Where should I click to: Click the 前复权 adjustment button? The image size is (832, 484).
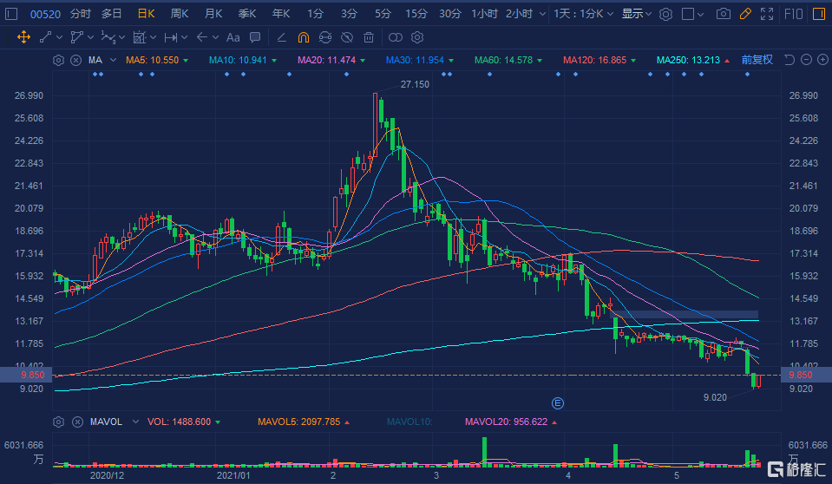[757, 60]
